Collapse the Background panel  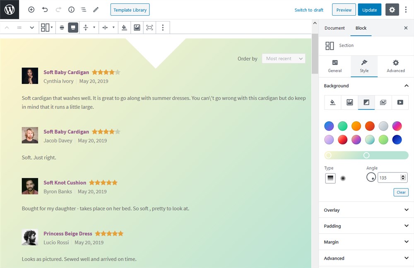pos(366,86)
